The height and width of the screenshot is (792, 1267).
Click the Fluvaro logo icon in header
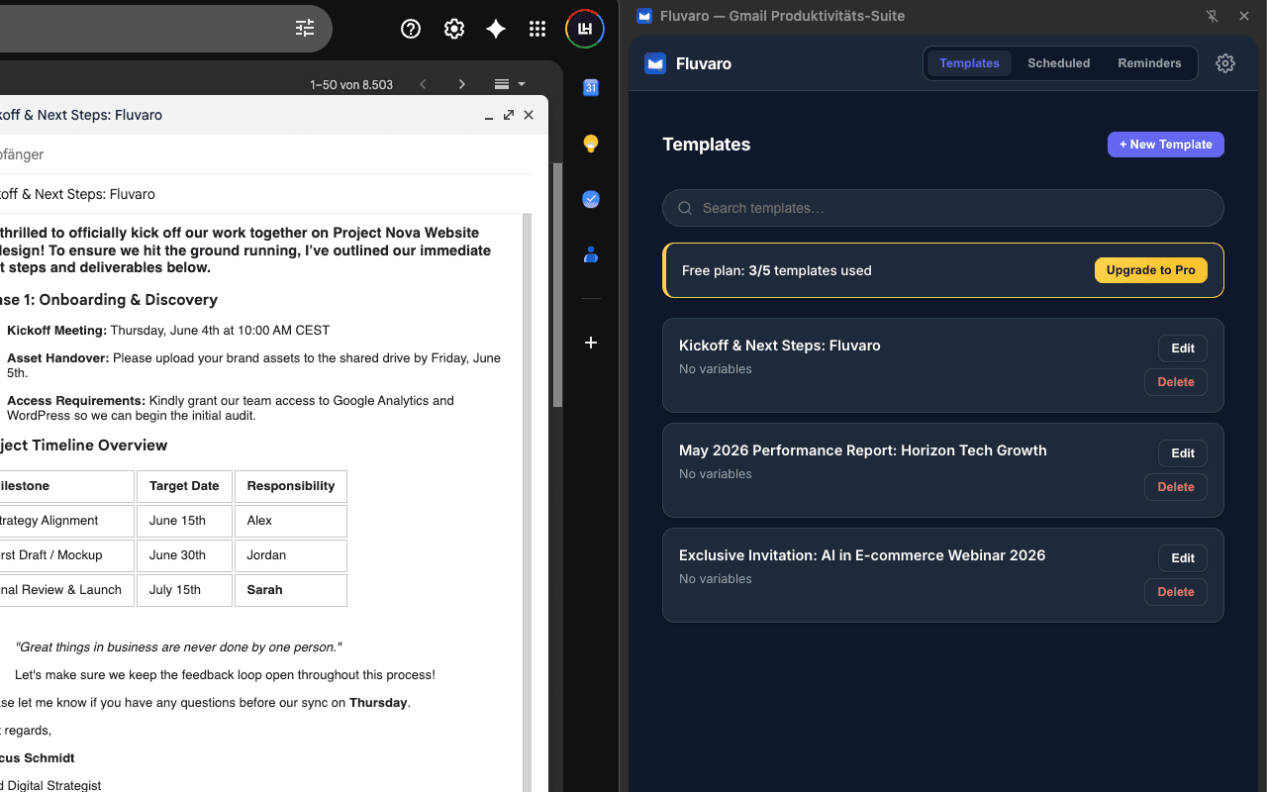click(655, 63)
